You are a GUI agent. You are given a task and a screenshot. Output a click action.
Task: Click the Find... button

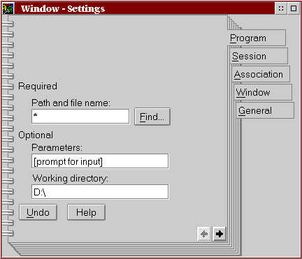(x=152, y=117)
